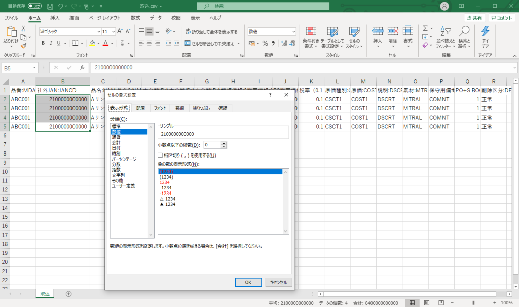Click the AutoSum sigma icon

coord(425,28)
